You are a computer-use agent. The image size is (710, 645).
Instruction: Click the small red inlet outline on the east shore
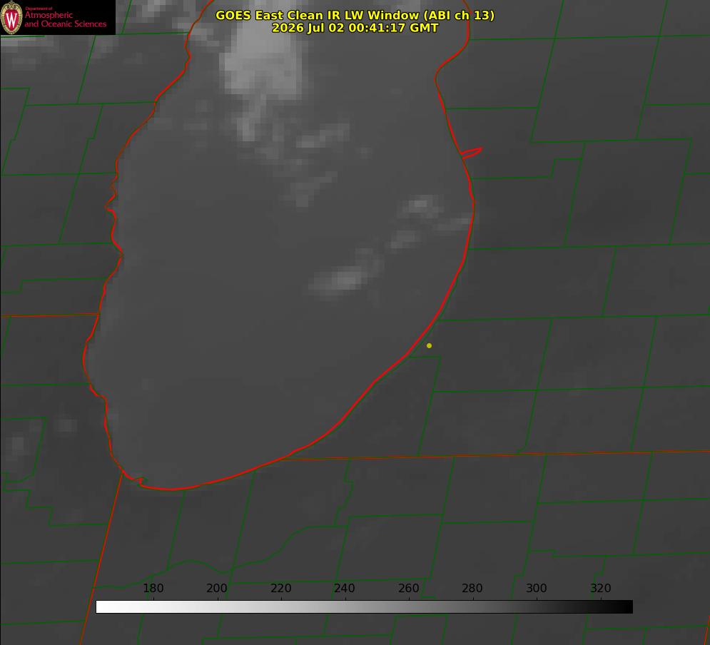(471, 153)
